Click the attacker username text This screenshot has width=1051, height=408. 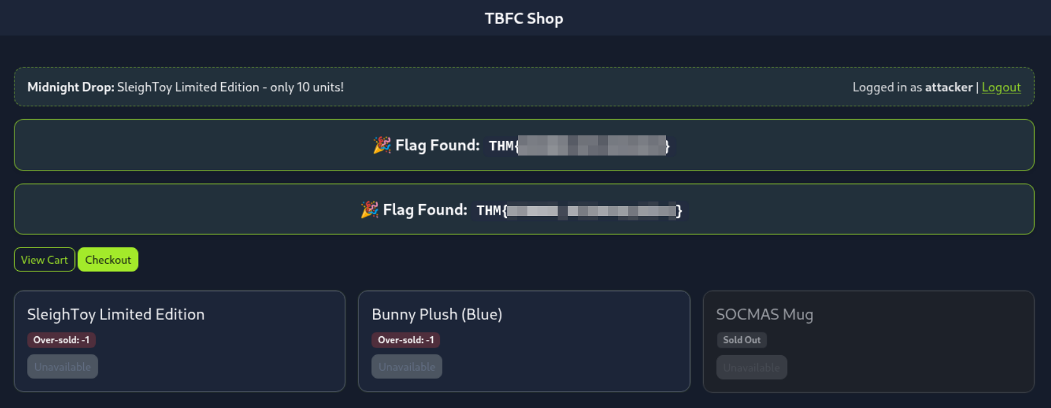(948, 88)
